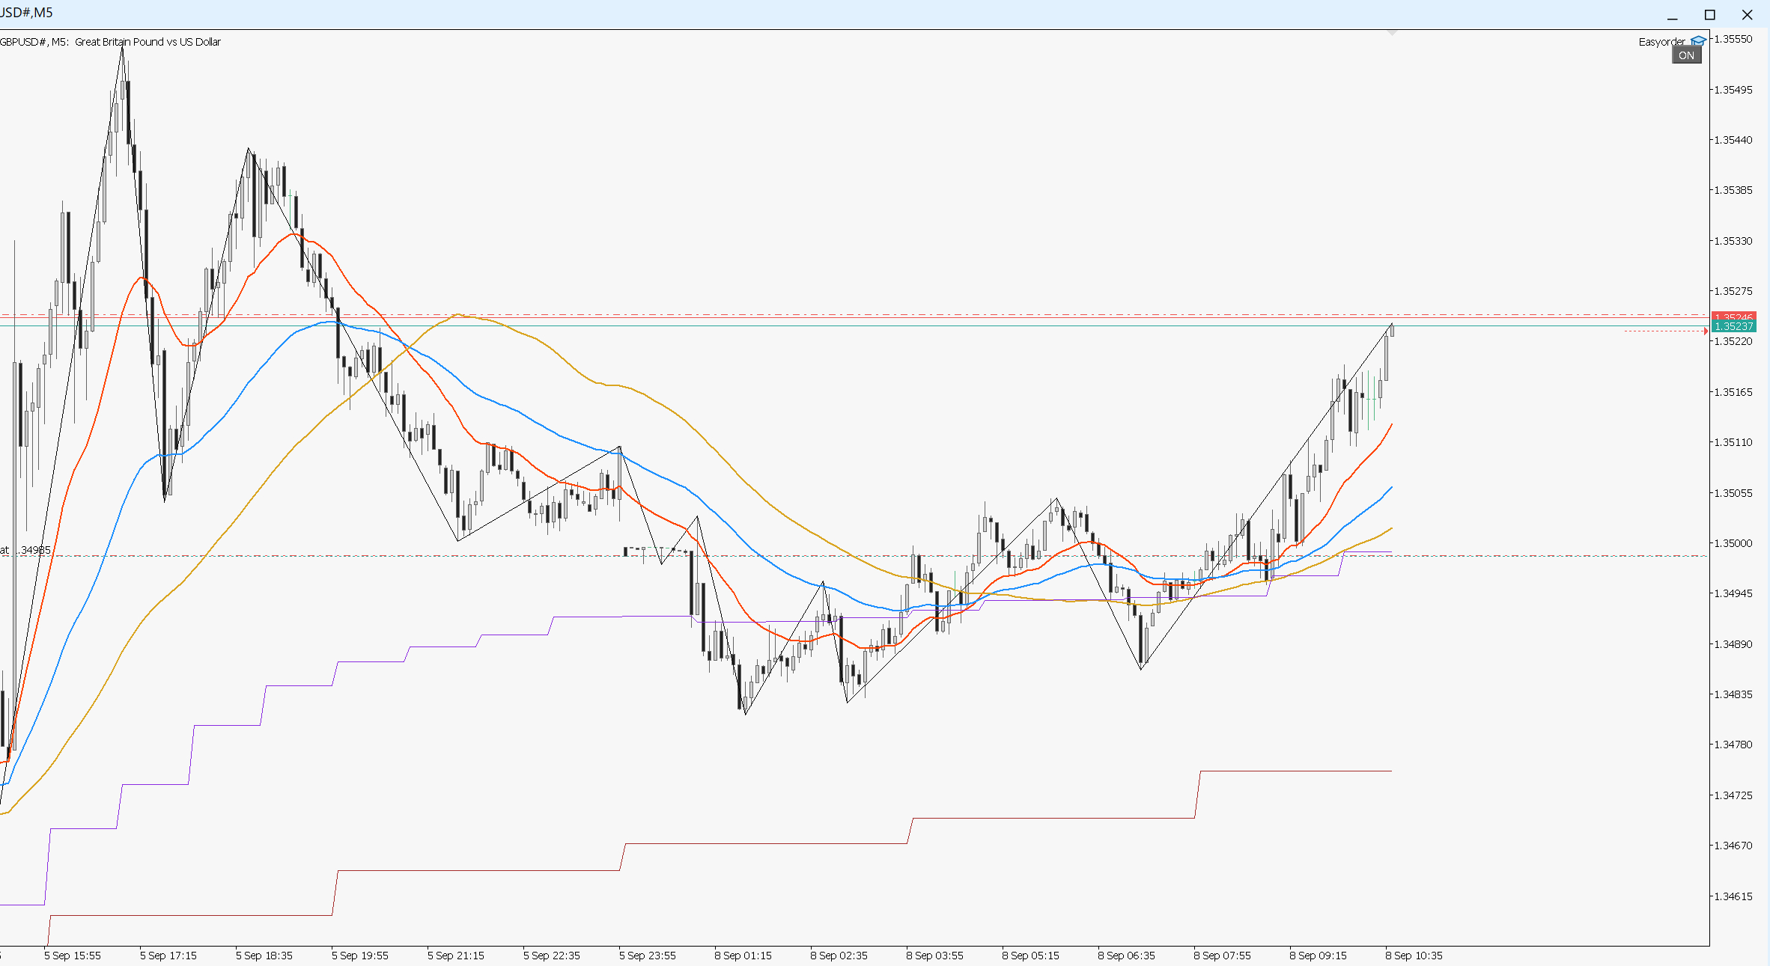Click the 1.35275 price scale value
1770x966 pixels.
tap(1733, 291)
